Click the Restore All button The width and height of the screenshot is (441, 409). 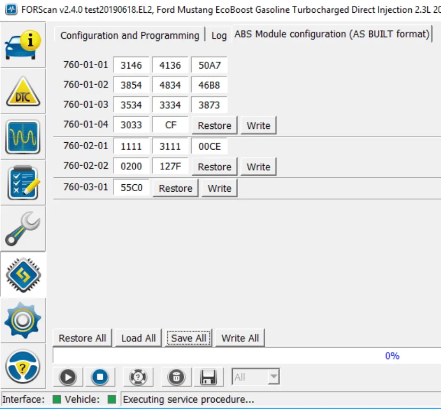[x=83, y=338]
